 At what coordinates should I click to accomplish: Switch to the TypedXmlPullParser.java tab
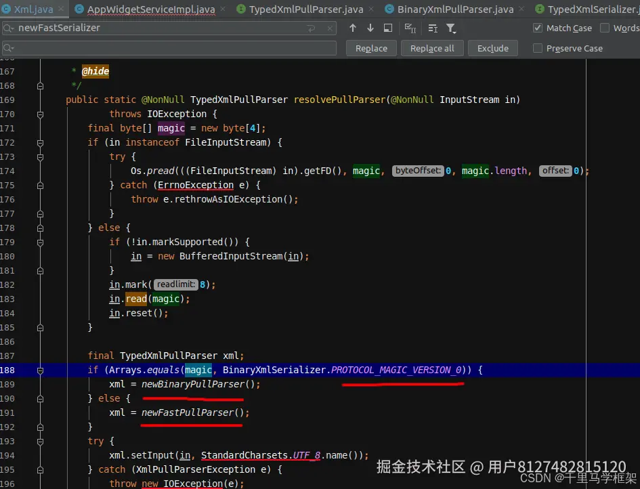(x=306, y=9)
